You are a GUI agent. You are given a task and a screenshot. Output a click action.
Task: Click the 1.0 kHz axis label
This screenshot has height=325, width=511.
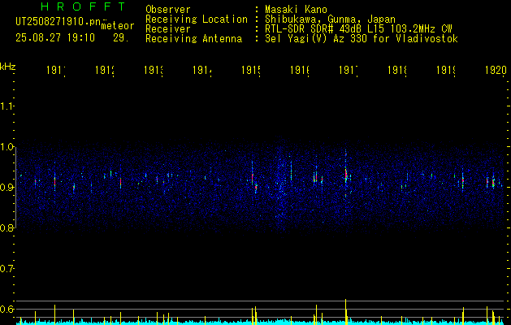(6, 147)
